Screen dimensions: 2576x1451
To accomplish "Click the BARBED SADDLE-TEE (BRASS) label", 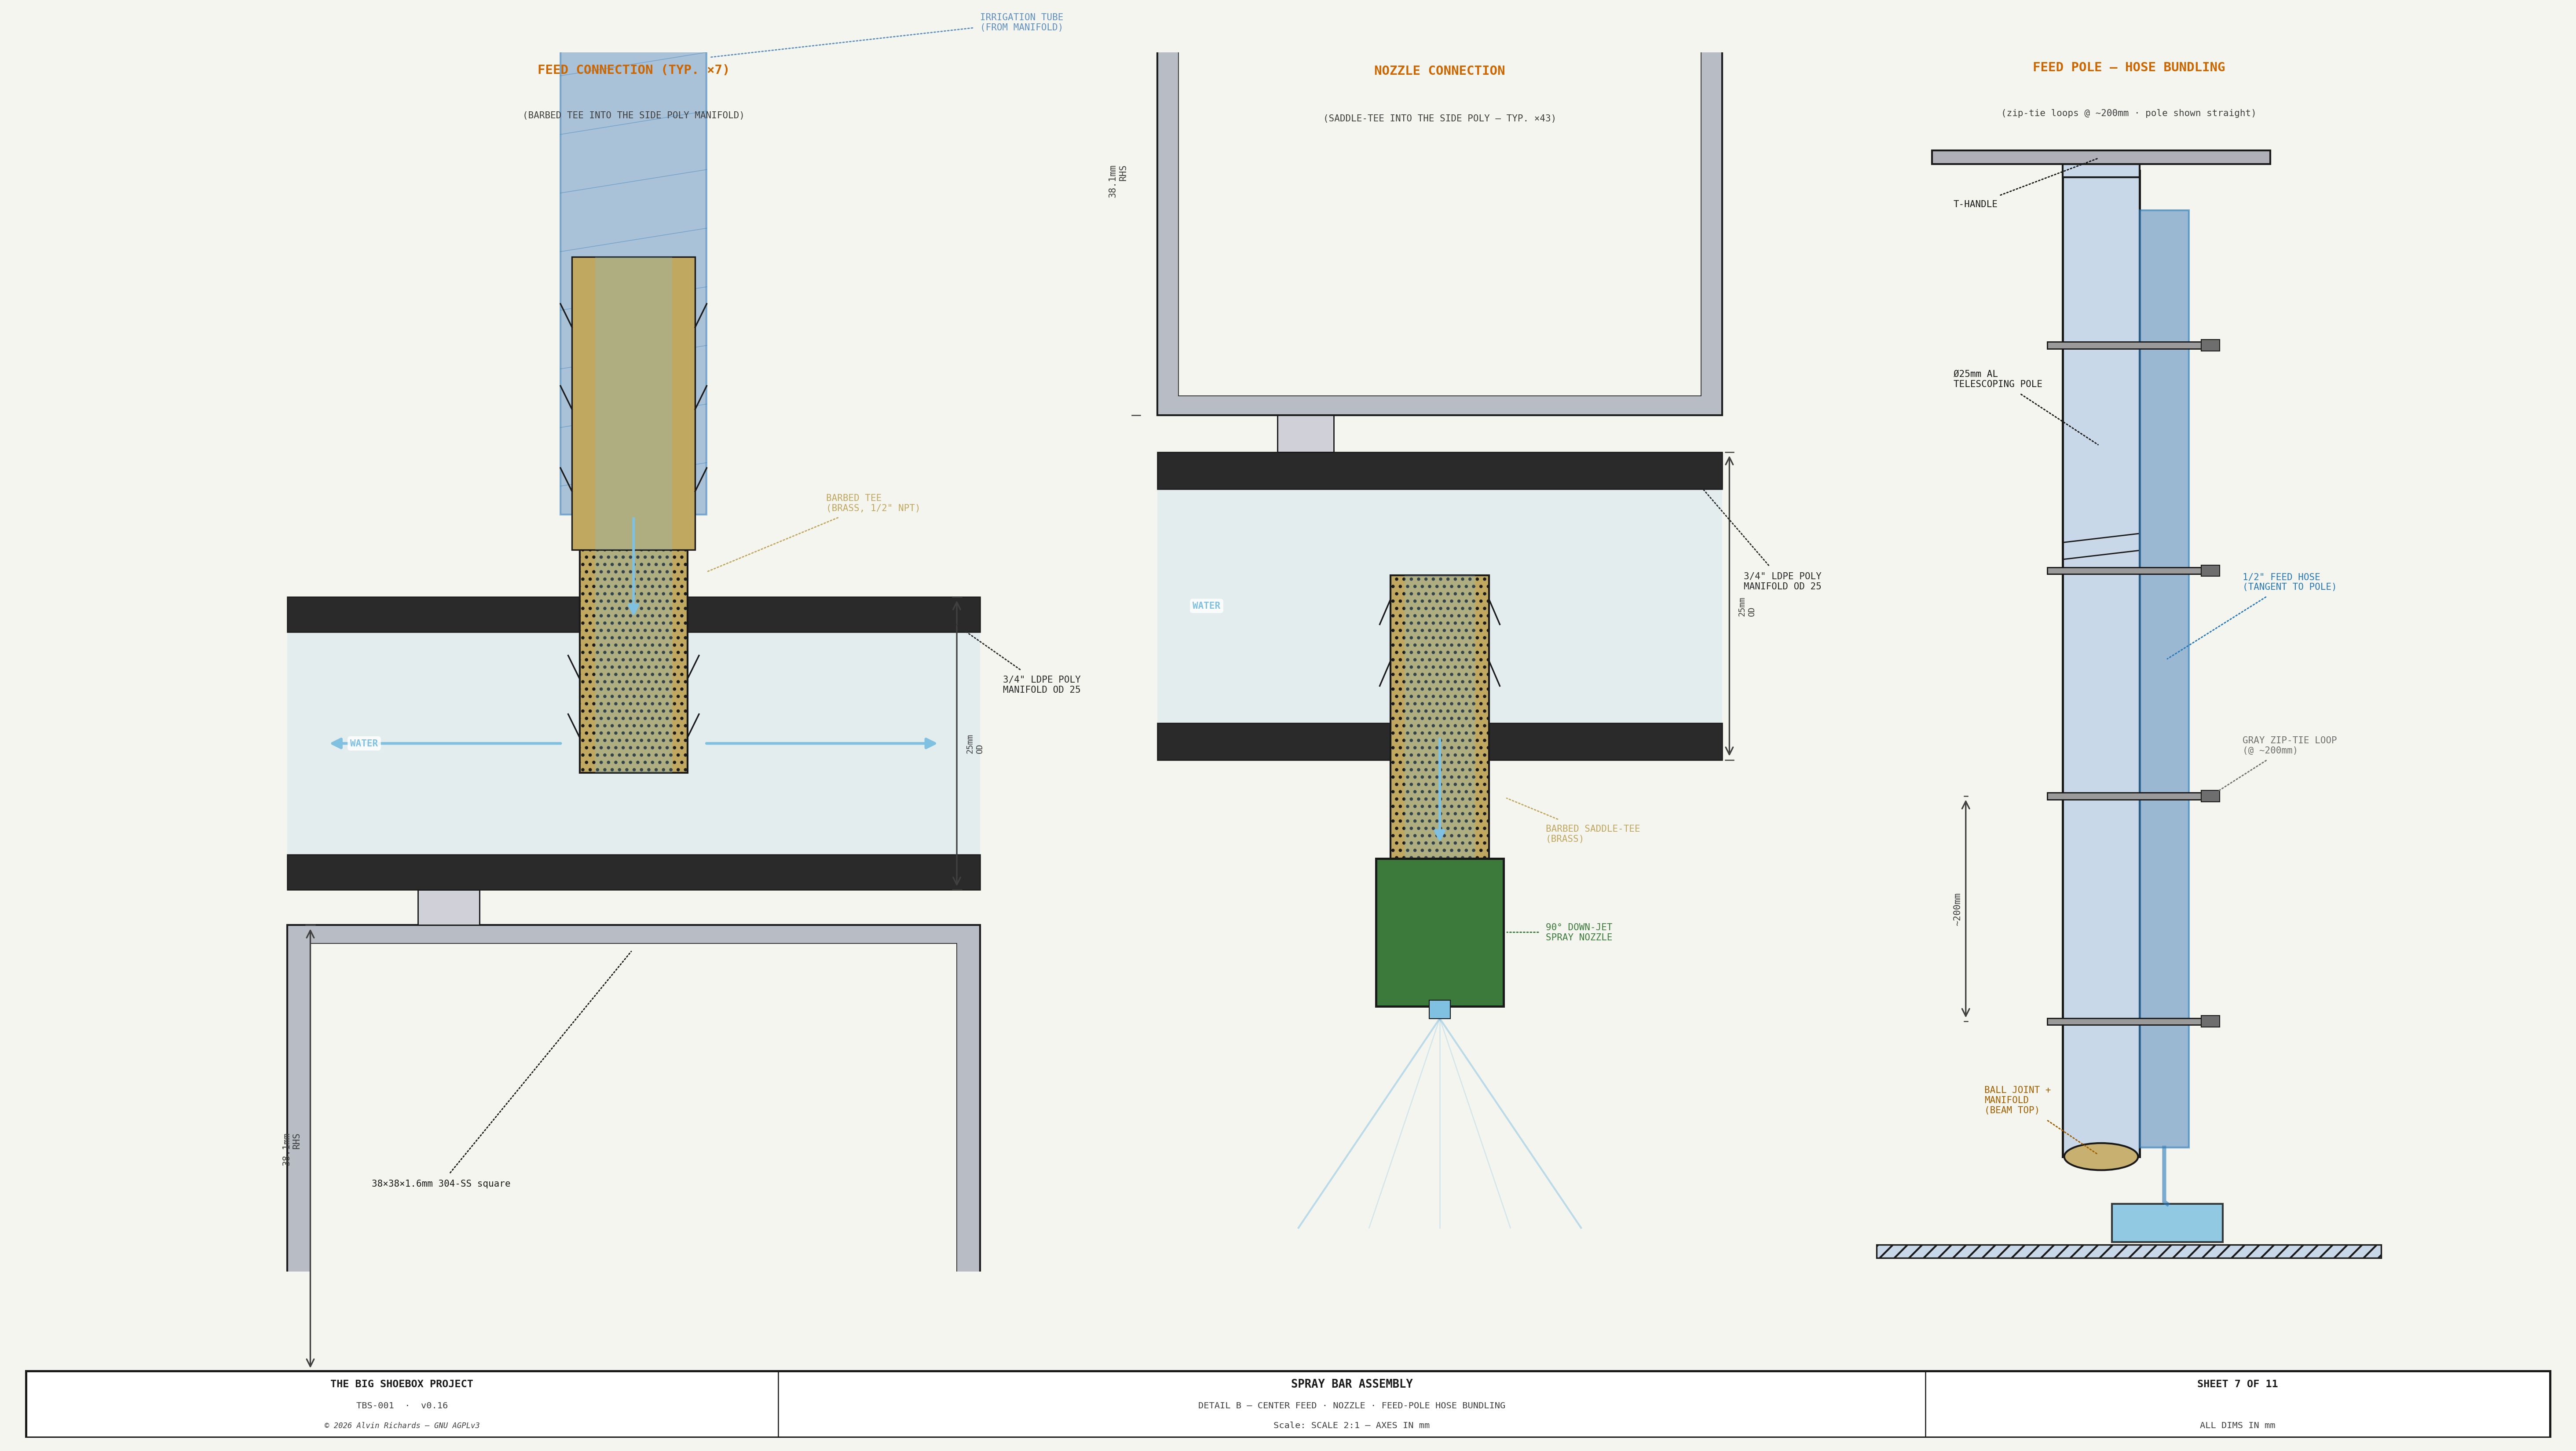I will pyautogui.click(x=1592, y=834).
